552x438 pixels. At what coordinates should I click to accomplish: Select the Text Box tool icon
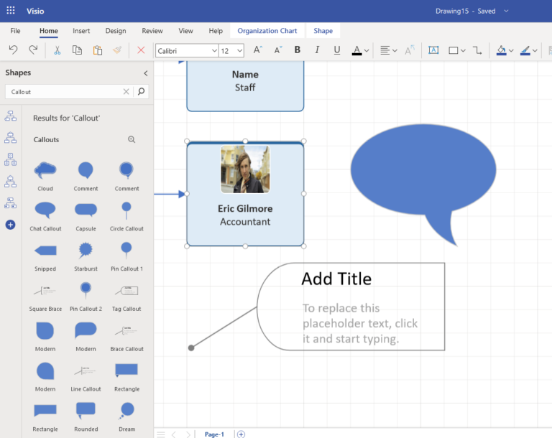pyautogui.click(x=433, y=50)
